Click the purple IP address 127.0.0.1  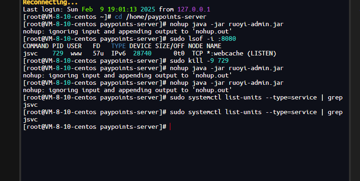pyautogui.click(x=194, y=9)
